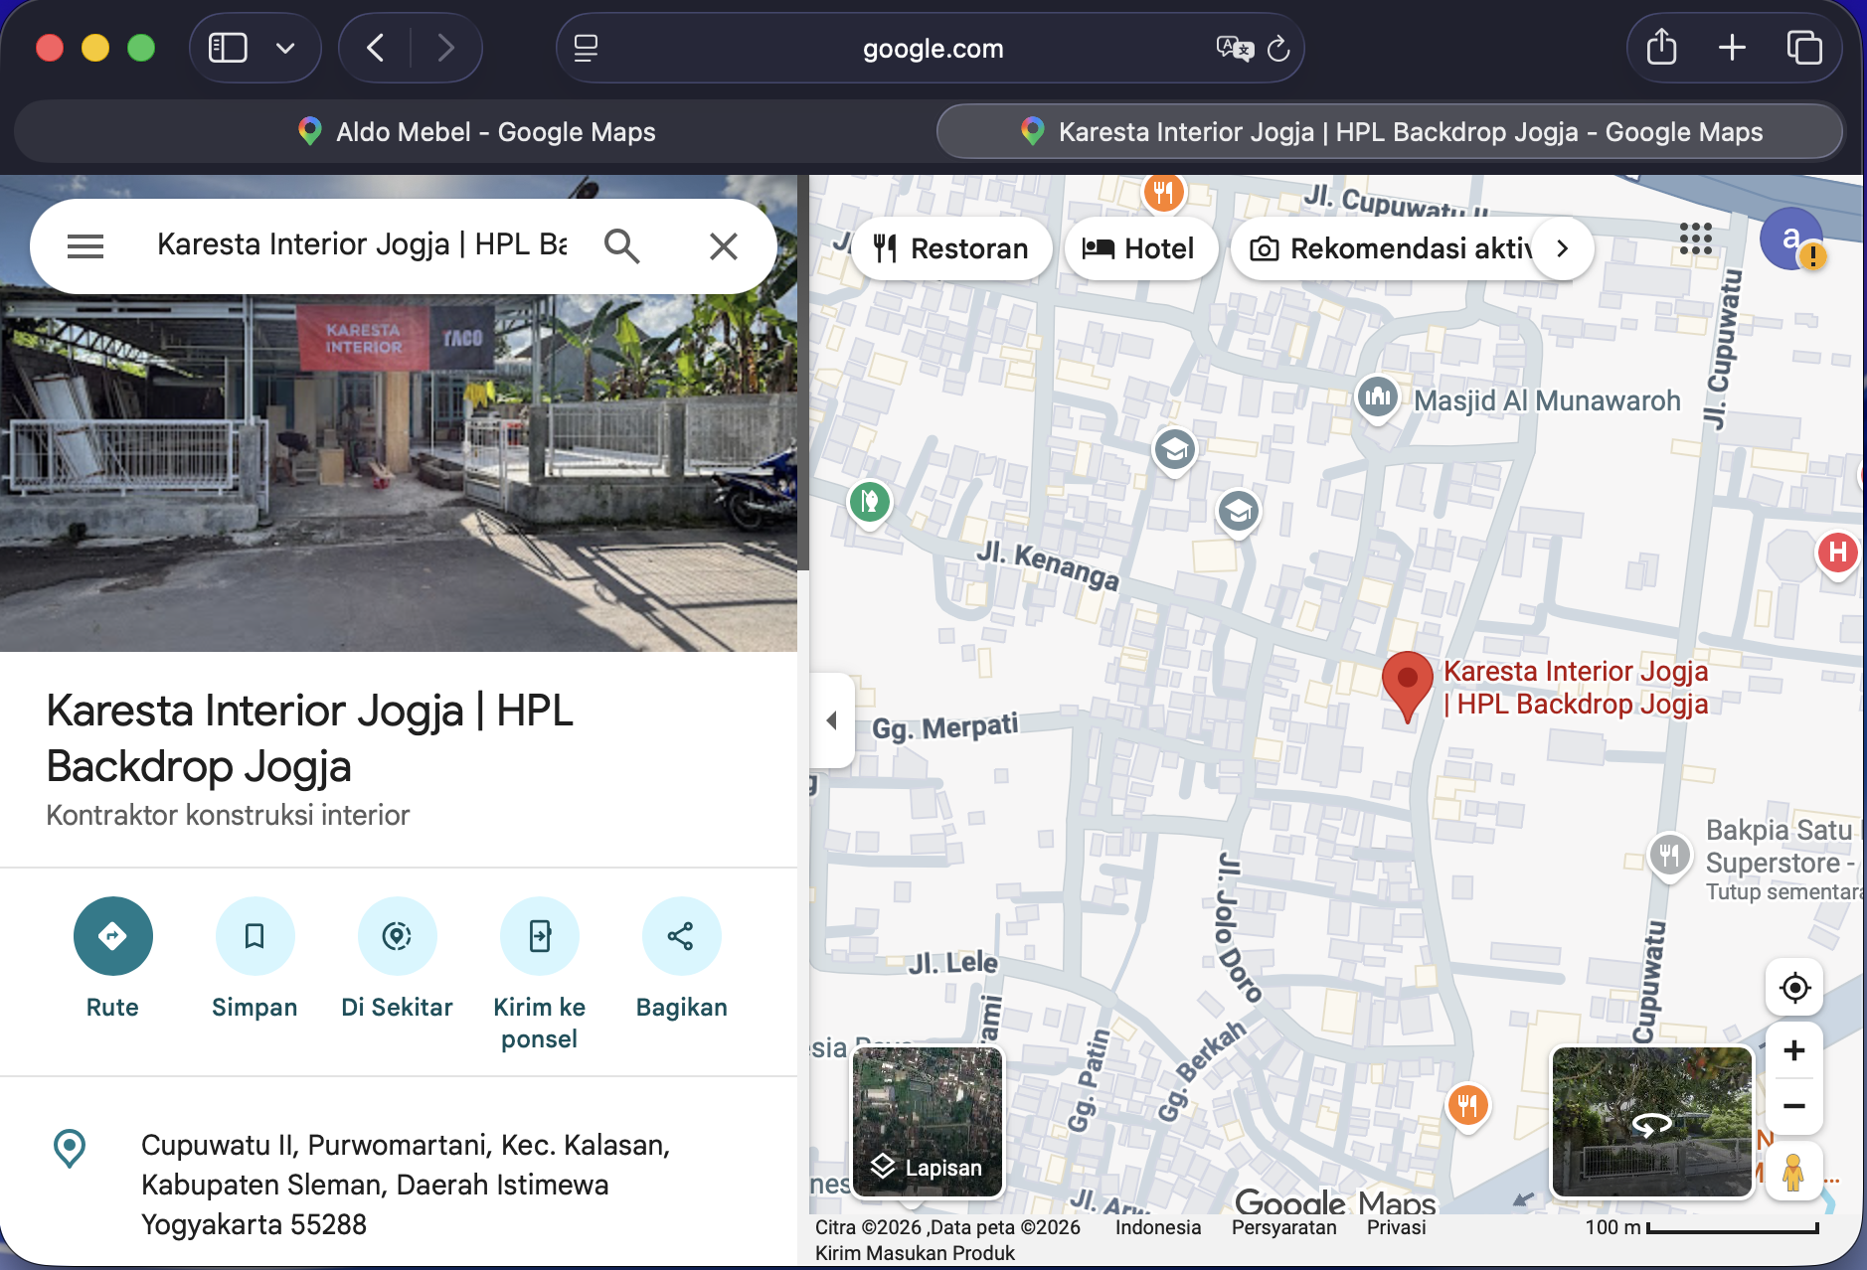Switch to Aldo Mebel - Google Maps tab
Image resolution: width=1867 pixels, height=1270 pixels.
pos(477,131)
